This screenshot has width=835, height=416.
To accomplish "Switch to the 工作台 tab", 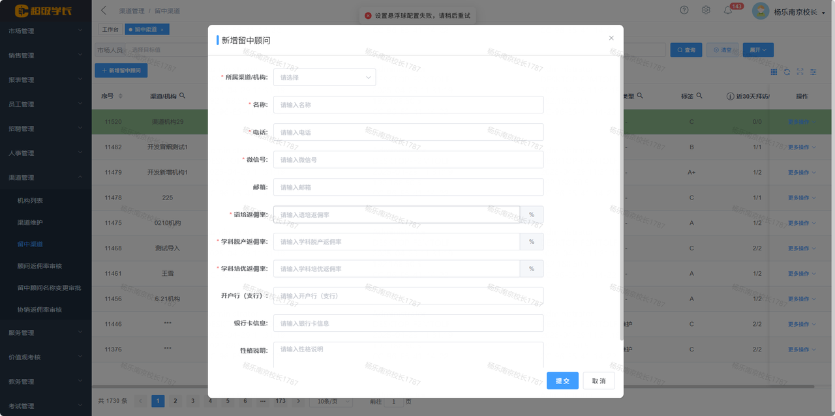I will [x=110, y=29].
